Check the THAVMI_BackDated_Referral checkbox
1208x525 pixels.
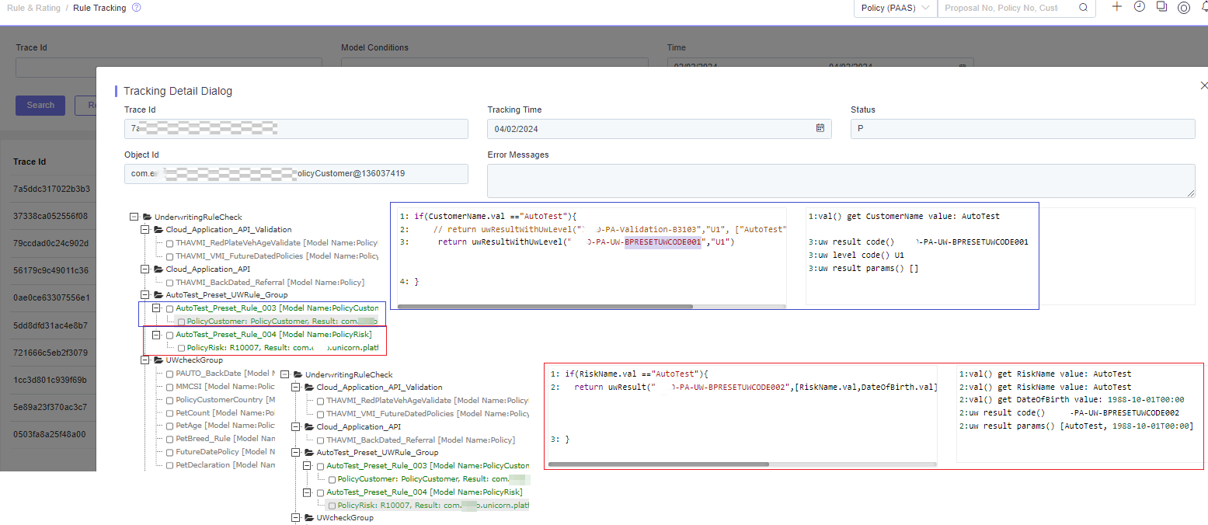point(169,282)
